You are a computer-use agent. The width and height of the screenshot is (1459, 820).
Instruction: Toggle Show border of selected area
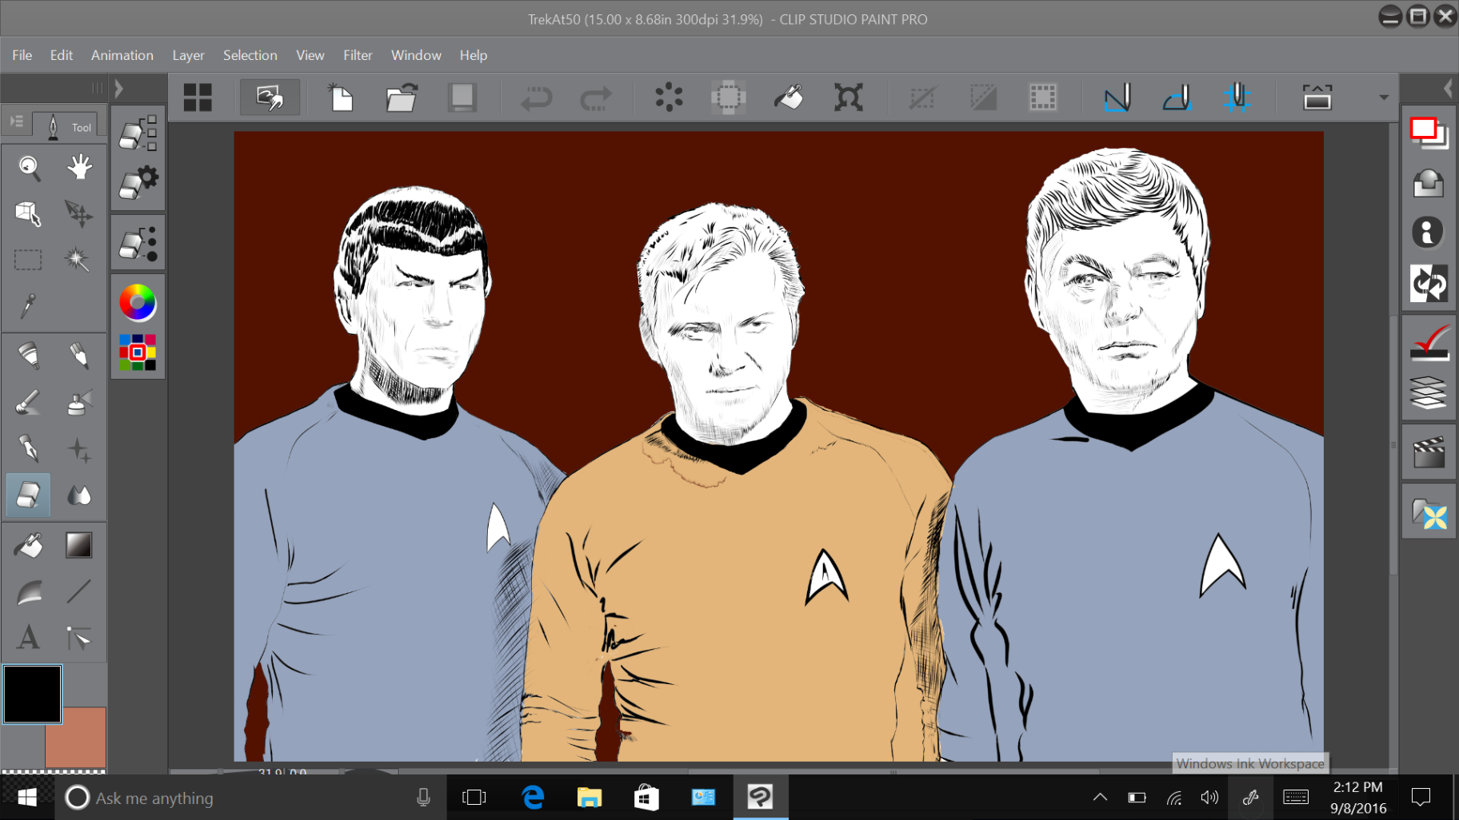coord(1043,98)
